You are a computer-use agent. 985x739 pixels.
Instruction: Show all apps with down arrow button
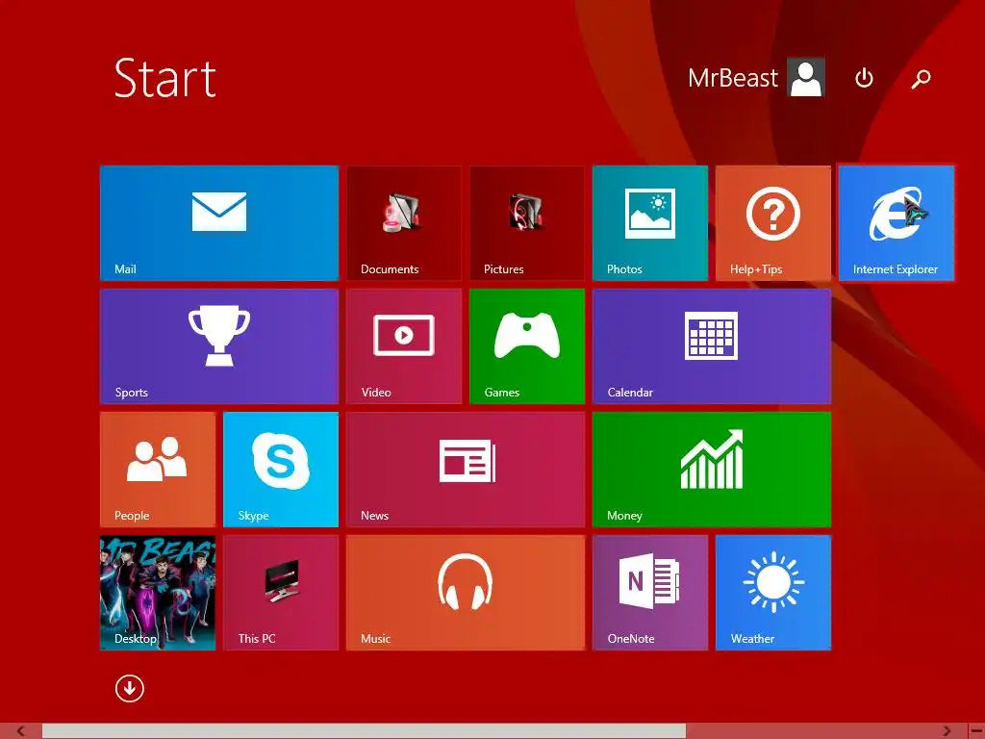130,688
